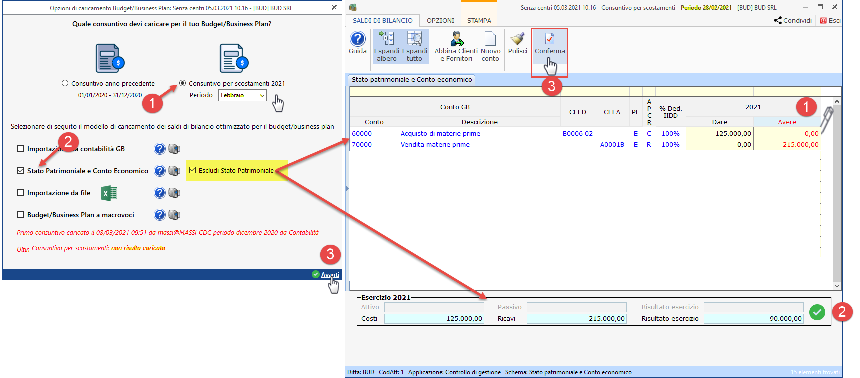Viewport: 860px width, 378px height.
Task: Check Budget/Business Plan a macrovoci checkbox
Action: [x=21, y=215]
